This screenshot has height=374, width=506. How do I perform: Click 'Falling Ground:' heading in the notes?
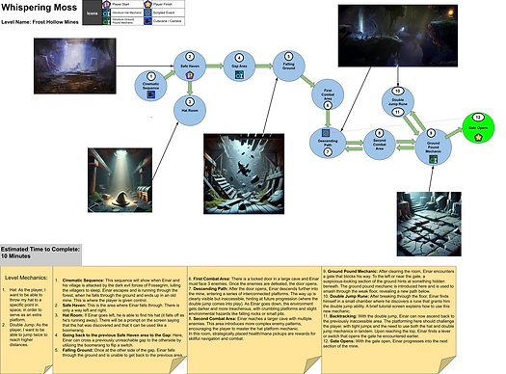(78, 350)
